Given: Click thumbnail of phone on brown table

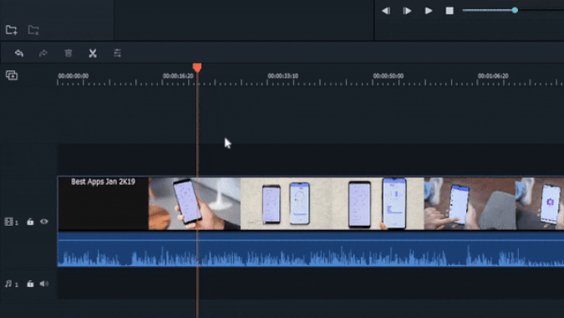Looking at the screenshot, I should [470, 203].
